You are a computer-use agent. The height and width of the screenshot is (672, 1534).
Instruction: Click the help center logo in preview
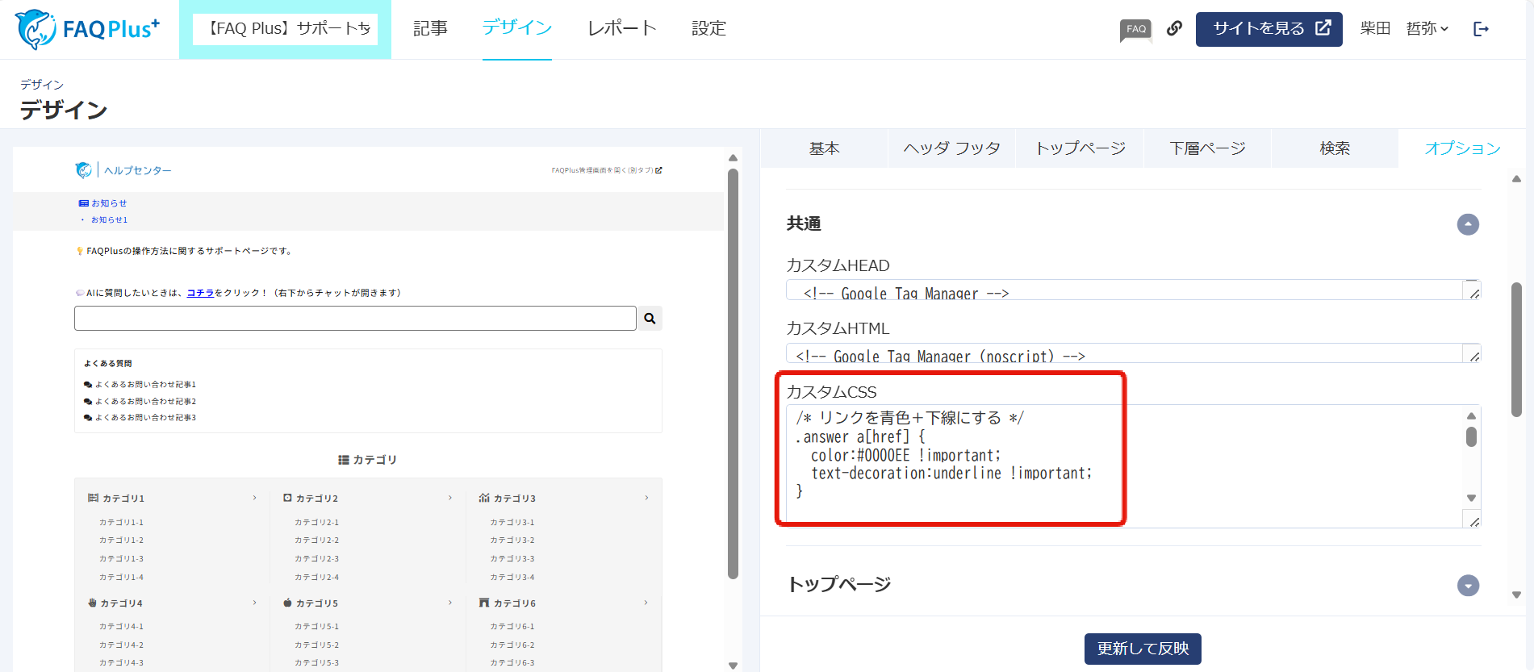coord(84,170)
